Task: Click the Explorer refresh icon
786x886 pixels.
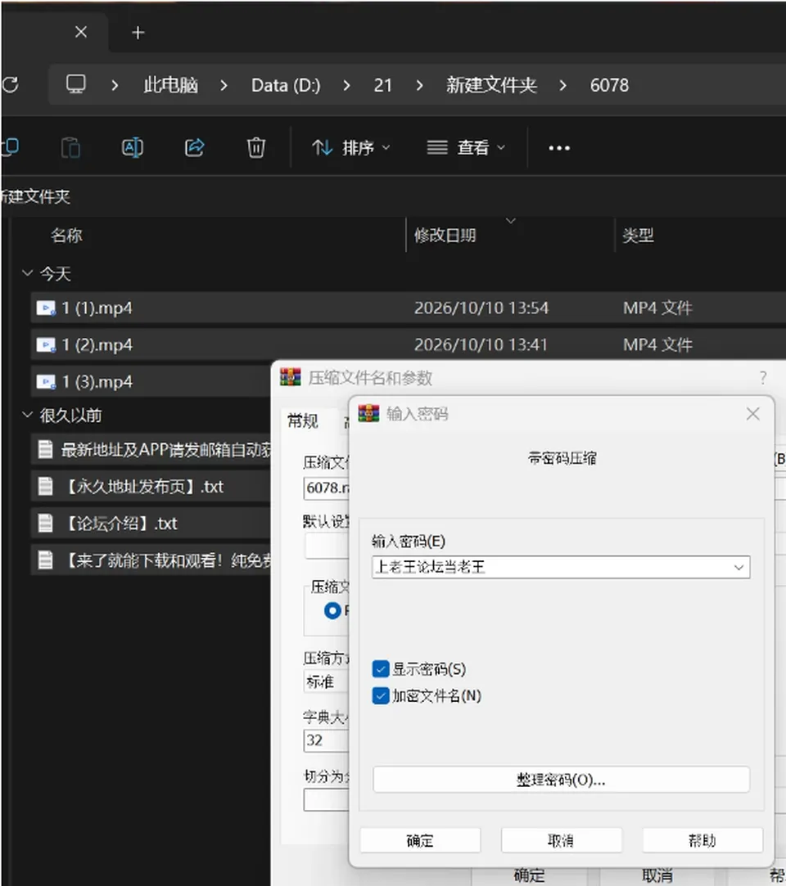Action: pyautogui.click(x=10, y=85)
